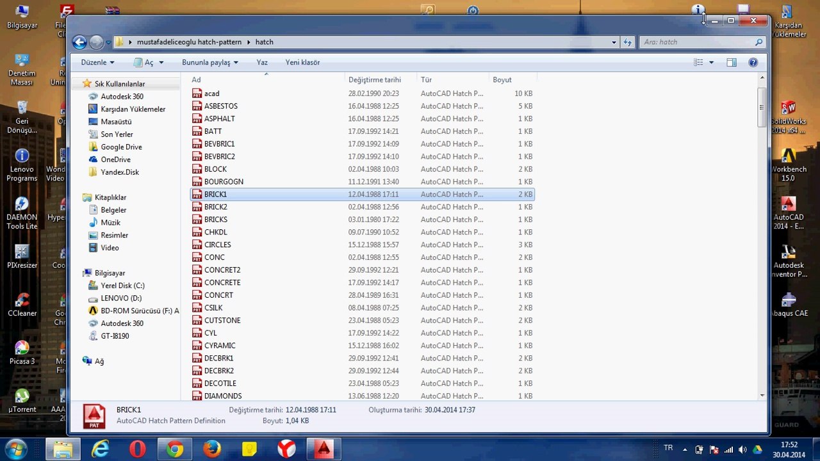Viewport: 820px width, 461px height.
Task: Click the Back navigation arrow in Explorer
Action: [x=79, y=42]
